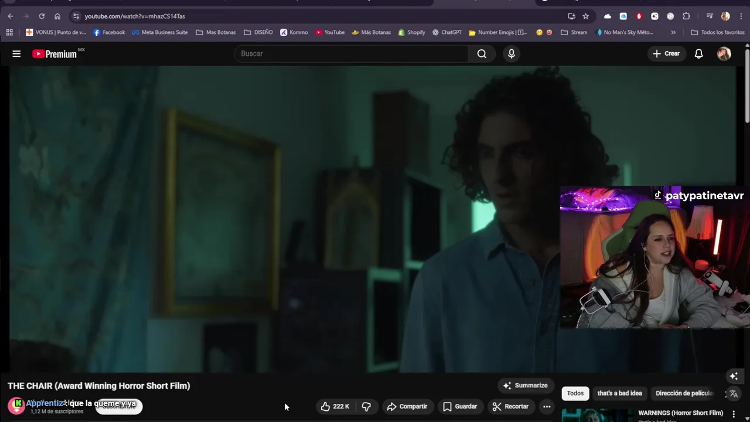
Task: Go to browser home page
Action: click(57, 16)
